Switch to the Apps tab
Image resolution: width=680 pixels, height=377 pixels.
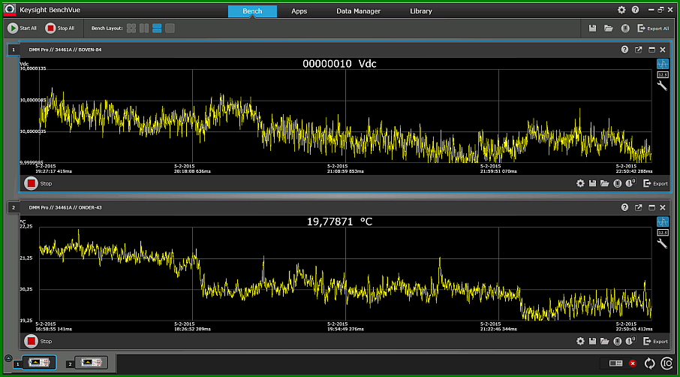coord(299,11)
